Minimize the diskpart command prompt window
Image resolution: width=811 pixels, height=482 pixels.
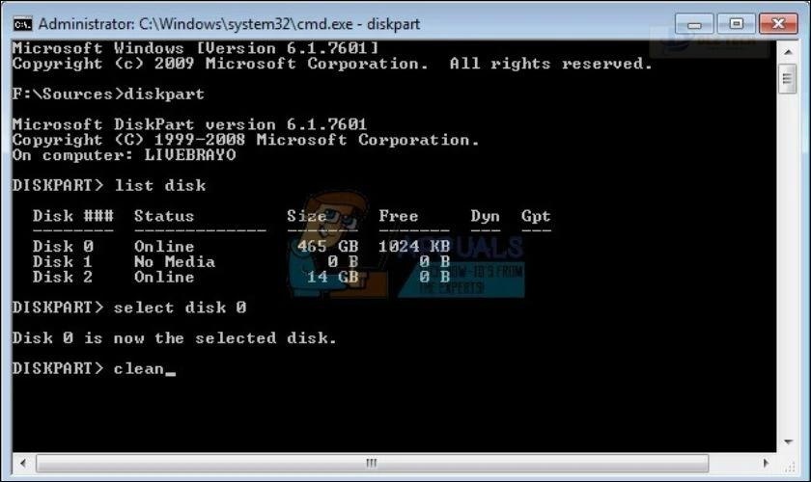(694, 24)
